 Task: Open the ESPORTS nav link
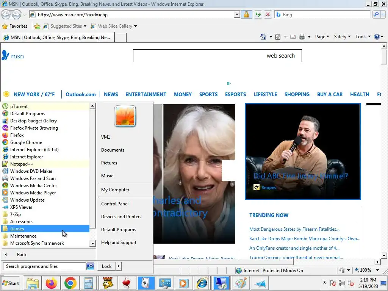(235, 94)
